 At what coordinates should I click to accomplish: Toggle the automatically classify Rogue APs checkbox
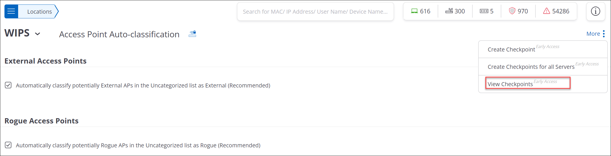point(8,145)
